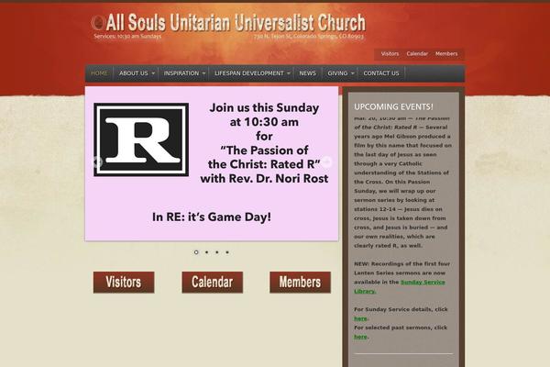Screen dimensions: 550x367
Task: Click the Upcoming Events heading
Action: click(393, 106)
